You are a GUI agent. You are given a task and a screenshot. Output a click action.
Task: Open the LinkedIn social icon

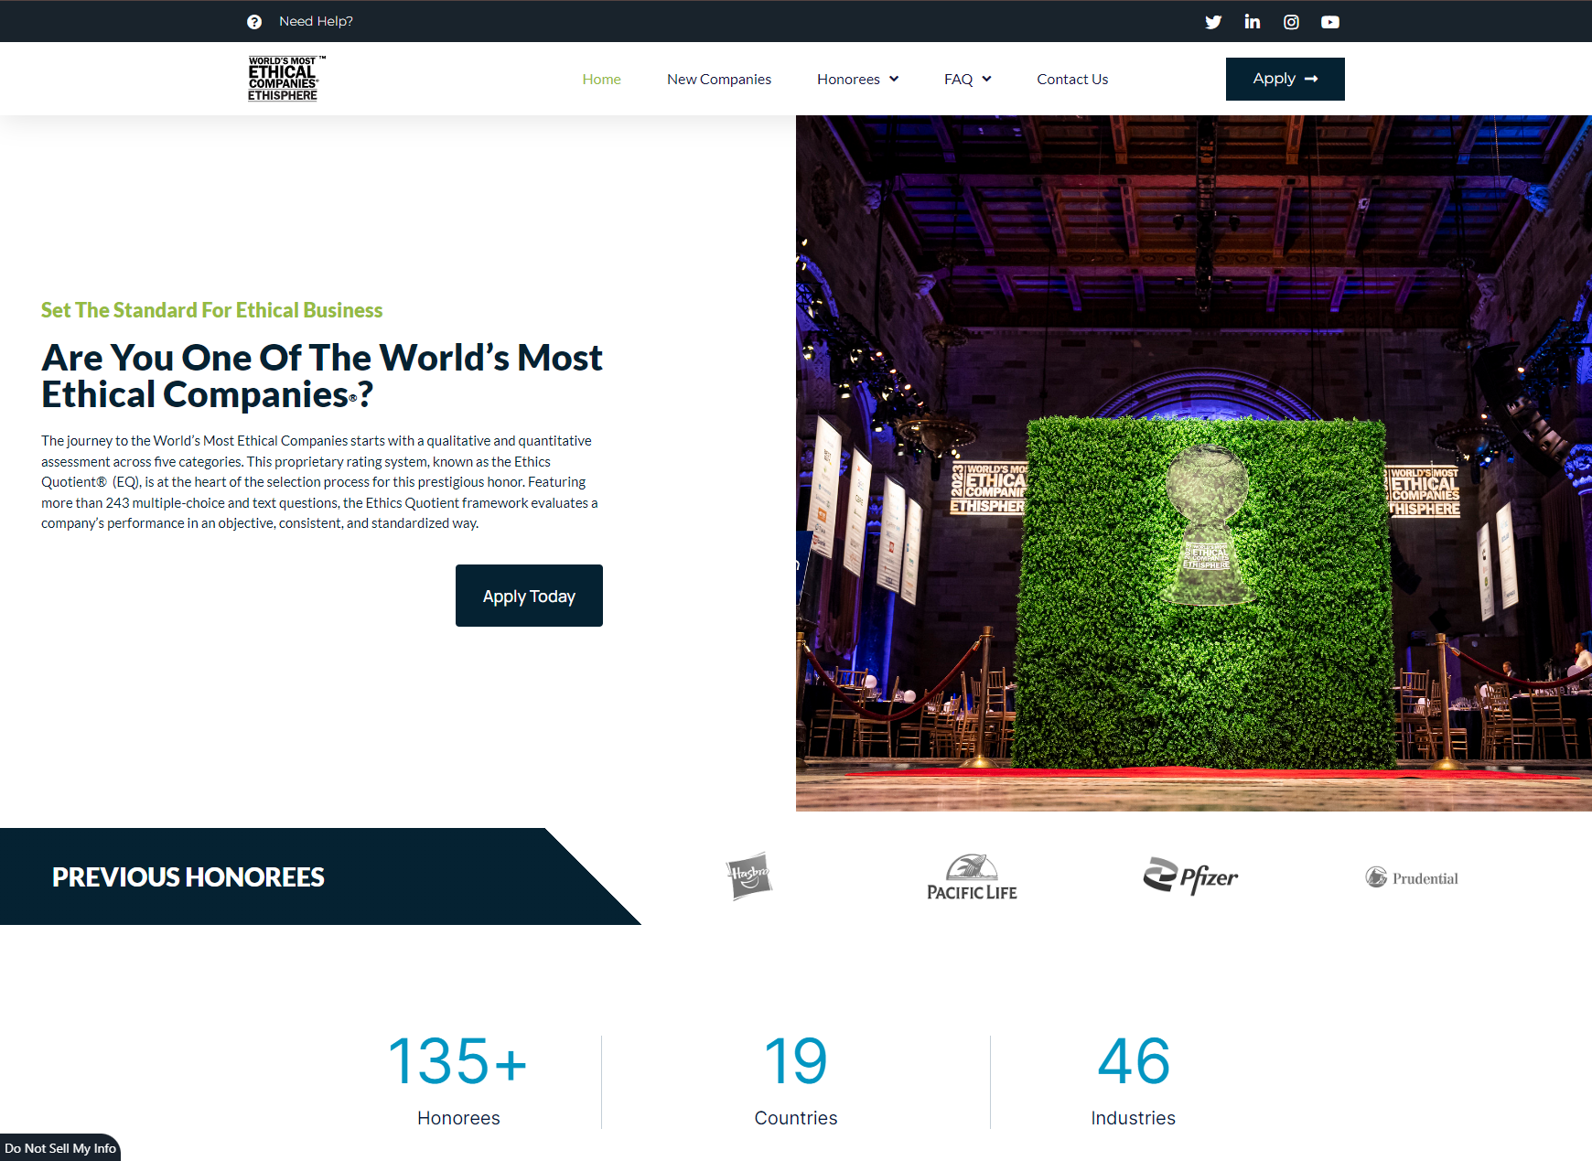point(1252,22)
